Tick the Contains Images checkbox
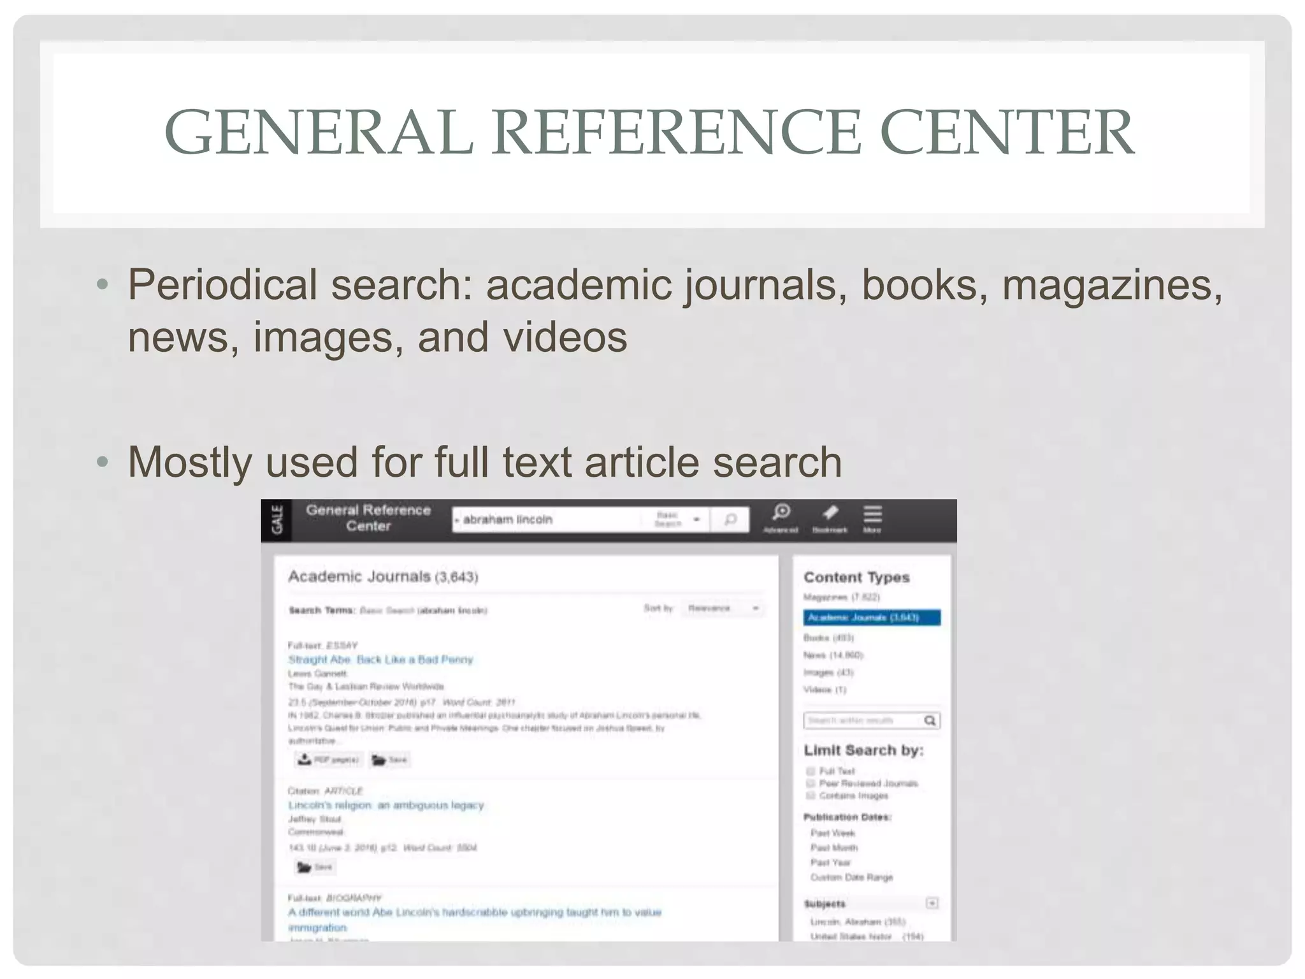 click(x=811, y=795)
